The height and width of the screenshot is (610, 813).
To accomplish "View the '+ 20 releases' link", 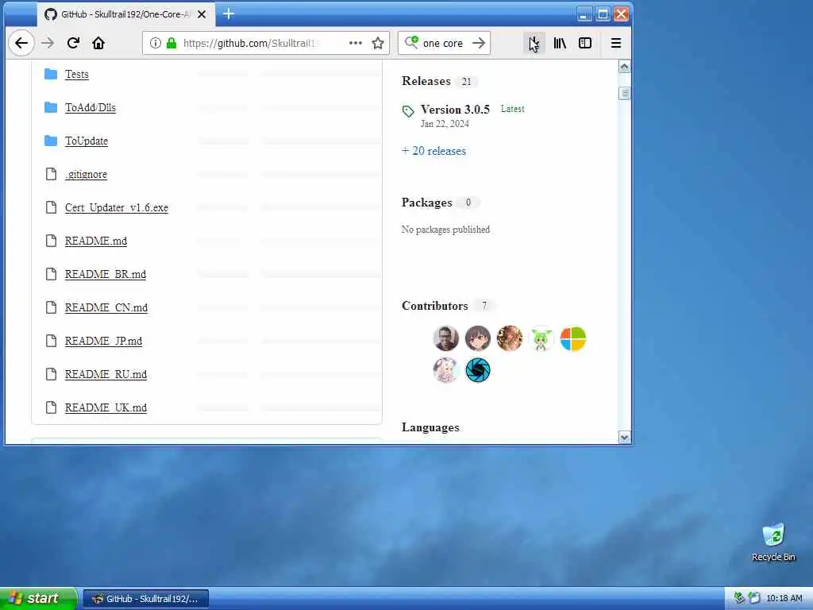I will coord(434,151).
